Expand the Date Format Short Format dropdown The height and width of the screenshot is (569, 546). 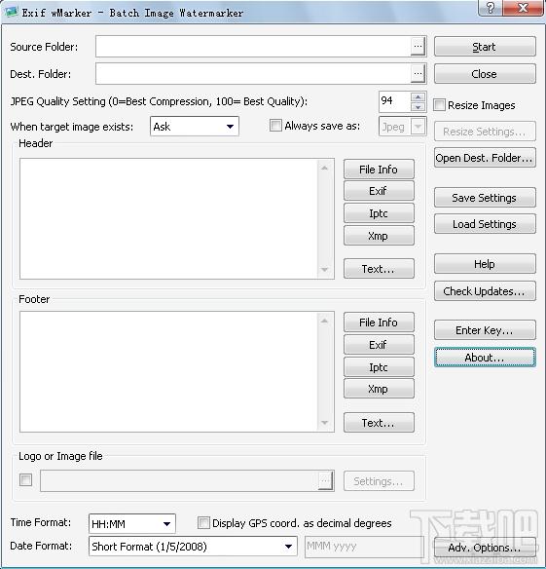(x=193, y=547)
